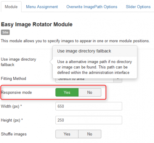Click the Shuffle images label

pos(14,134)
